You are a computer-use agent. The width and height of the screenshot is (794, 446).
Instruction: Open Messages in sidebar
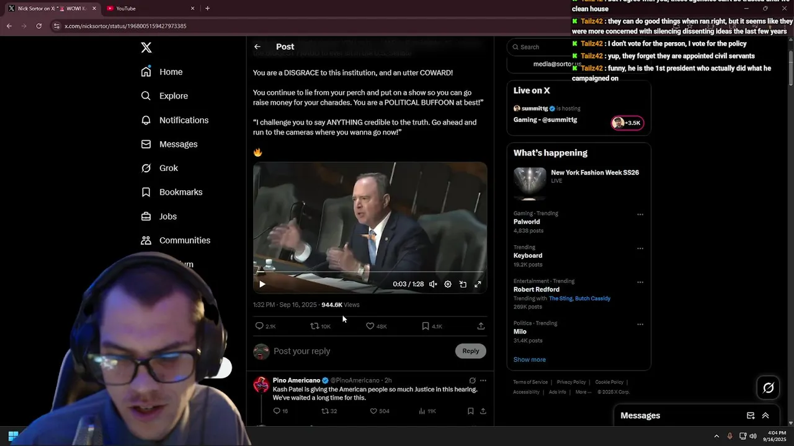[x=169, y=144]
